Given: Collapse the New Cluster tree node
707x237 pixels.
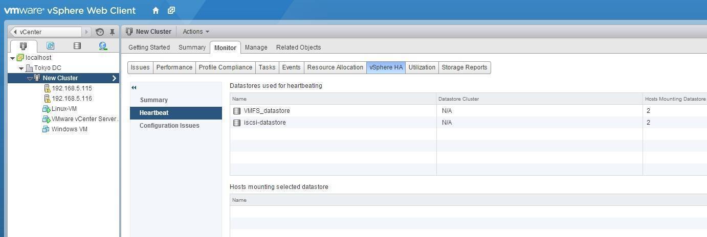Looking at the screenshot, I should coord(30,79).
